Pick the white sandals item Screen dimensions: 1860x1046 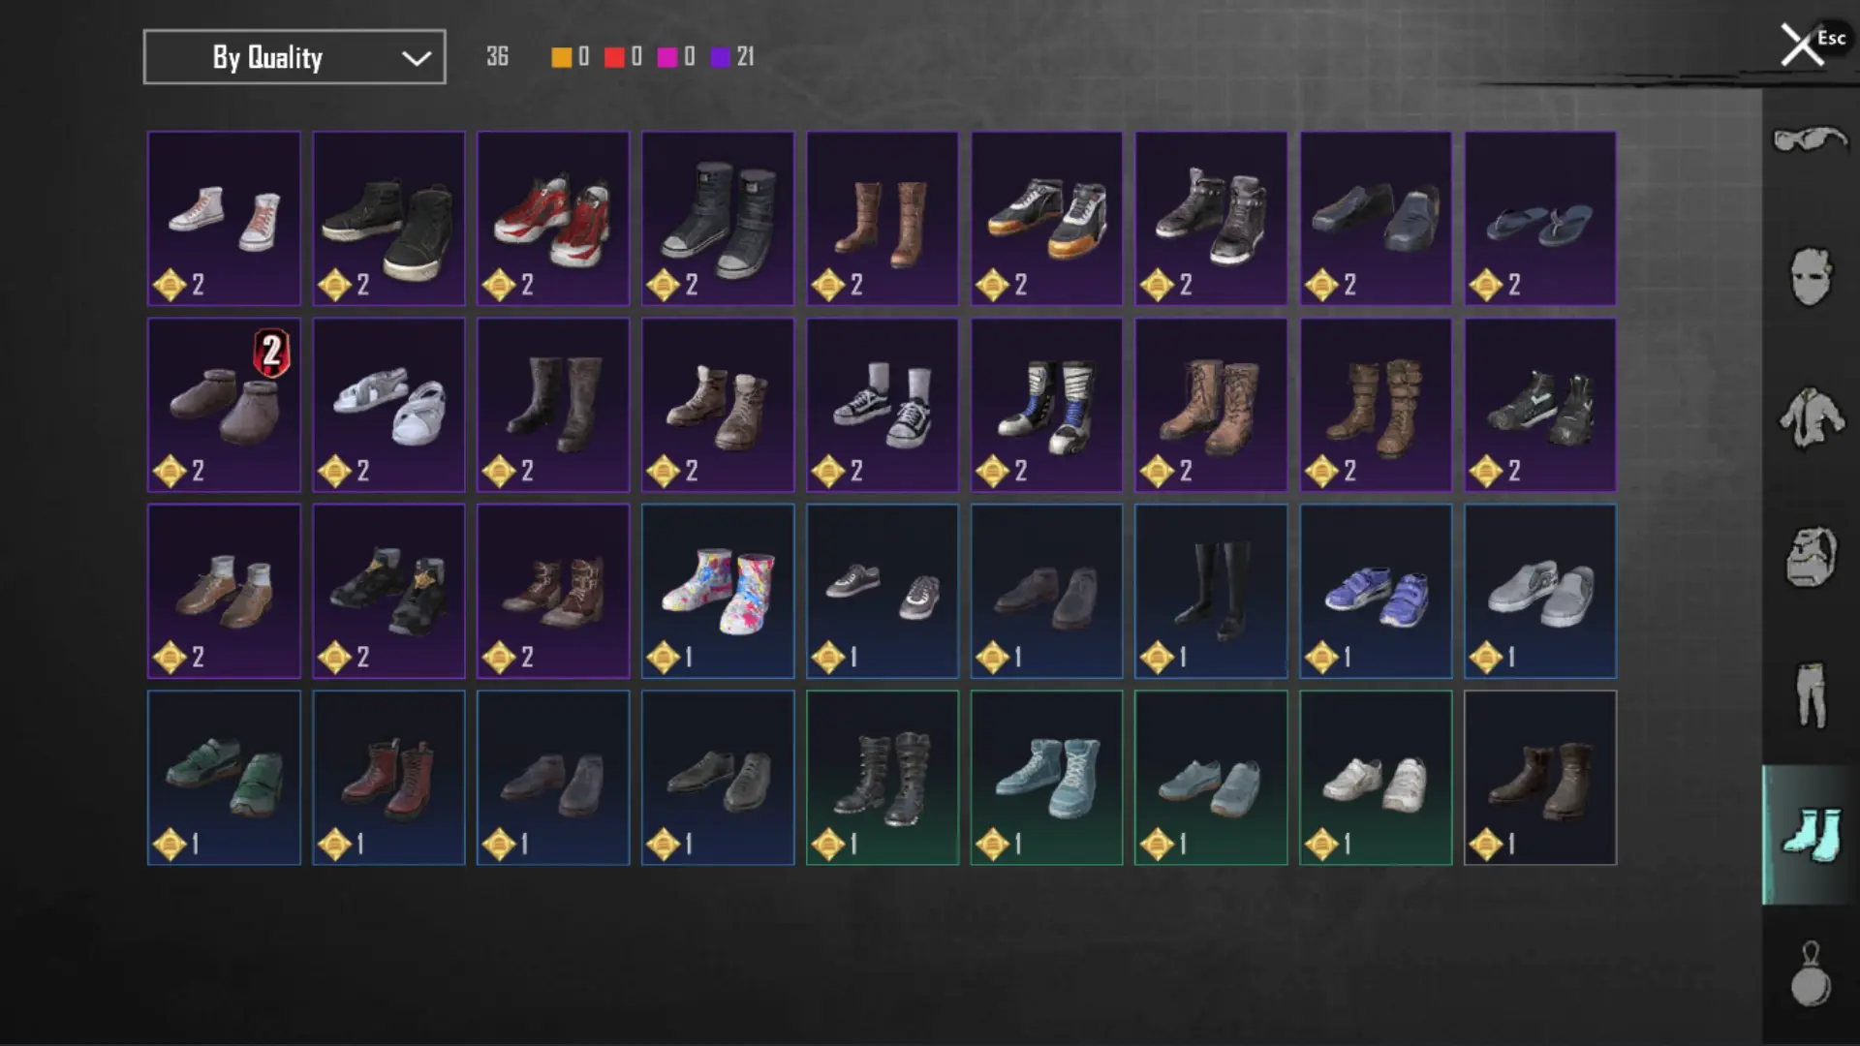click(x=388, y=405)
